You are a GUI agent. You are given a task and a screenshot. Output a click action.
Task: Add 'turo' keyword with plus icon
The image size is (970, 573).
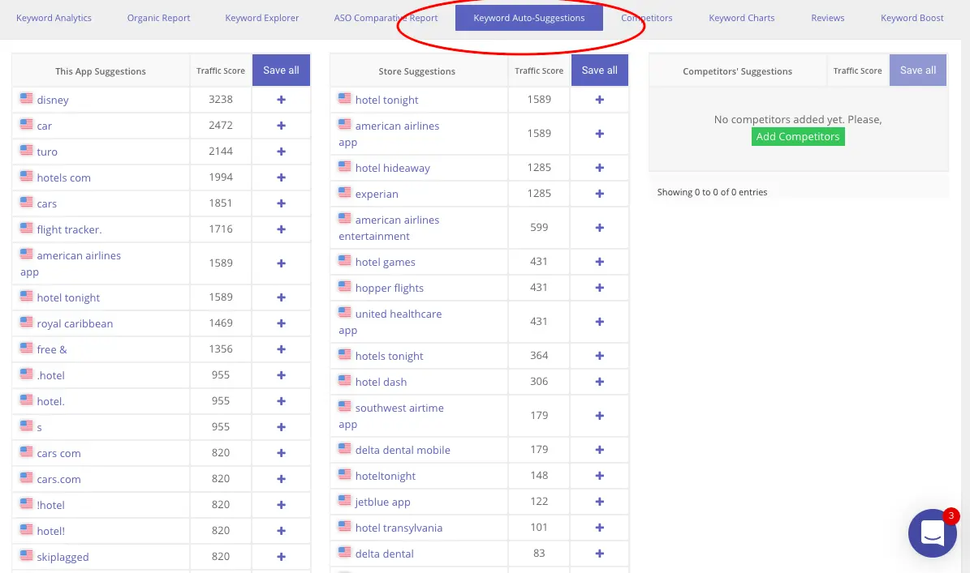coord(281,152)
